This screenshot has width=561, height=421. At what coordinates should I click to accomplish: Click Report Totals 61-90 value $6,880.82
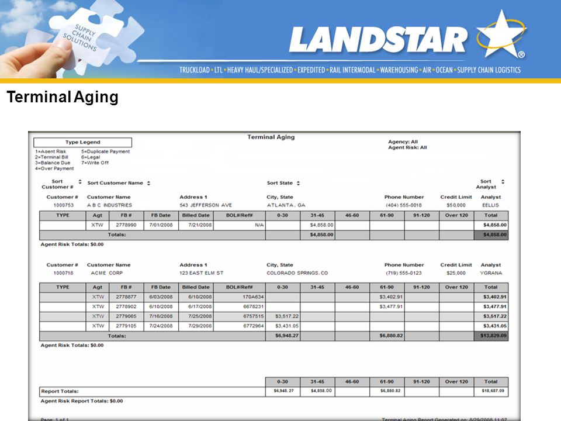[392, 391]
